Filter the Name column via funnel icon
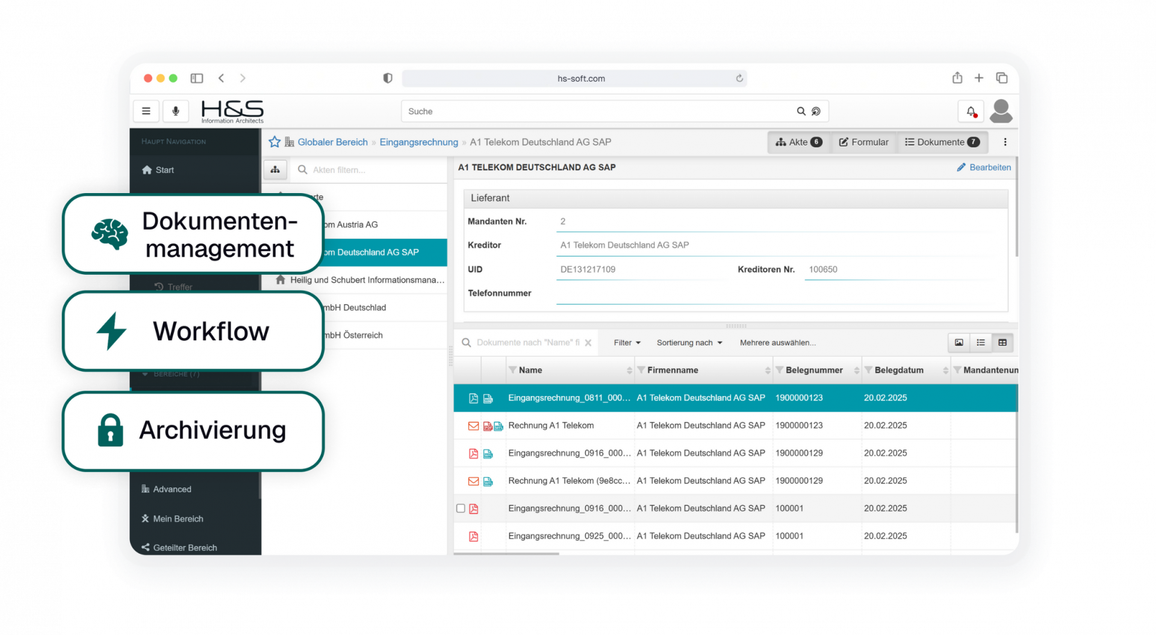This screenshot has height=635, width=1156. point(512,370)
